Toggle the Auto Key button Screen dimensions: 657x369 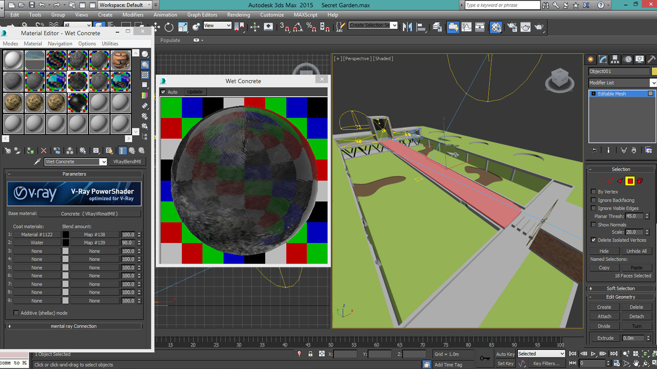point(505,354)
